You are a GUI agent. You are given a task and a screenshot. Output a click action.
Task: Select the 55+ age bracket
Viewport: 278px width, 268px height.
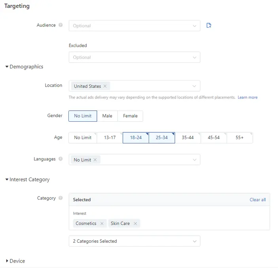click(240, 138)
